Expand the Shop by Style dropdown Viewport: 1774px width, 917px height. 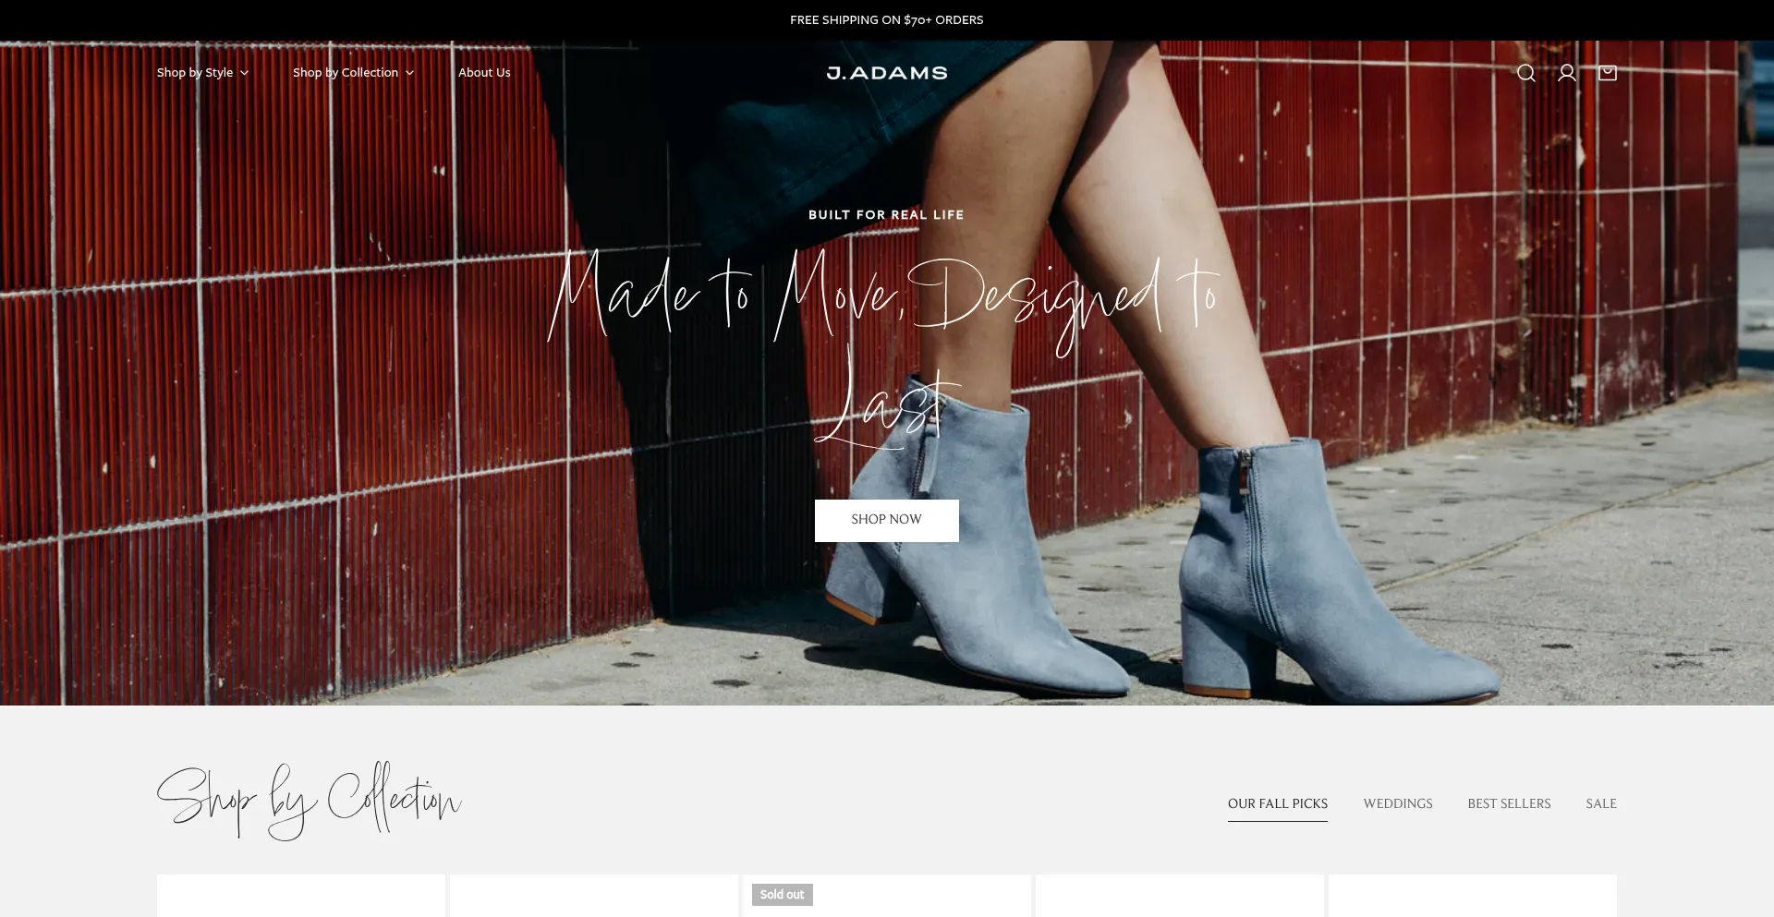coord(202,73)
